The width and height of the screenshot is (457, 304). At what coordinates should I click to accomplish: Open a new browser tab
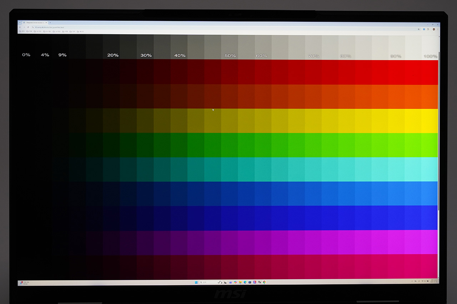click(x=50, y=22)
